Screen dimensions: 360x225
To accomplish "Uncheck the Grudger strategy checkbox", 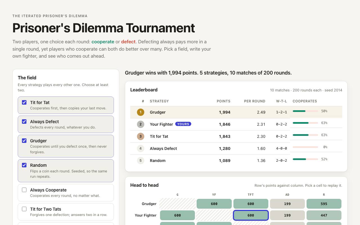I will click(24, 141).
